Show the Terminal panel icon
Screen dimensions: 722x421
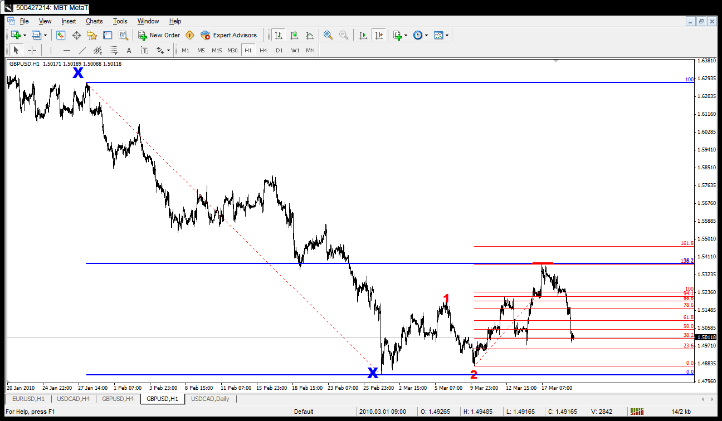click(108, 35)
